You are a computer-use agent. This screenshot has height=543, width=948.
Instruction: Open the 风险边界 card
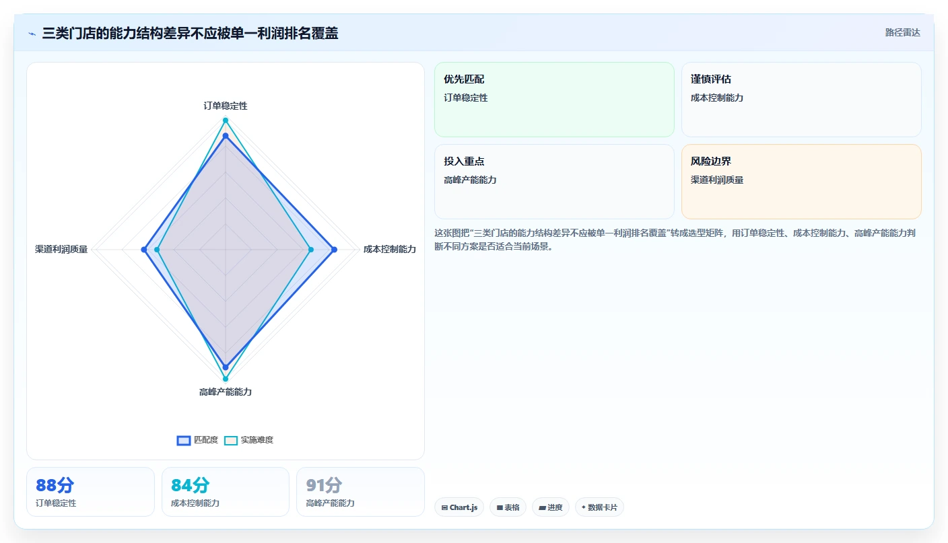point(801,182)
